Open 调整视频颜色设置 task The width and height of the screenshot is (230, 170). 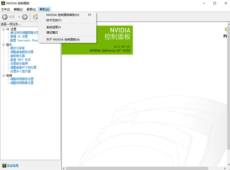[22, 79]
